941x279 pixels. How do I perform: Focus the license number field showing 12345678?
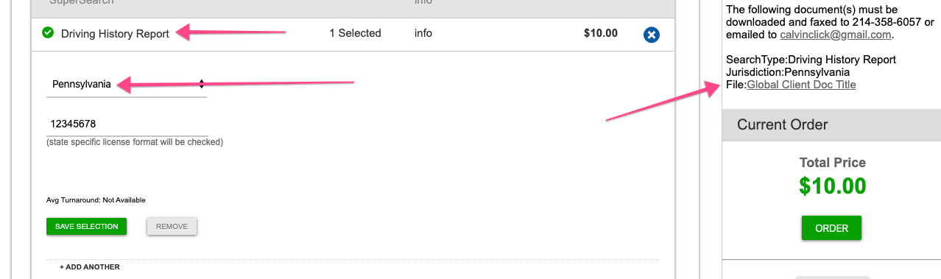pyautogui.click(x=127, y=124)
